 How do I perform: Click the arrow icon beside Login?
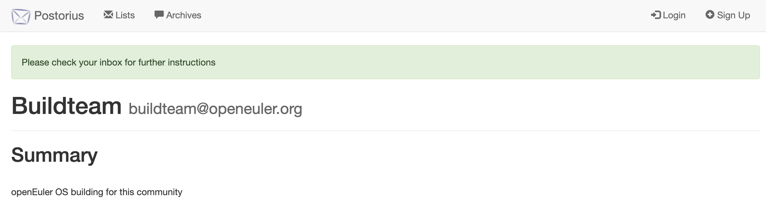pos(656,15)
